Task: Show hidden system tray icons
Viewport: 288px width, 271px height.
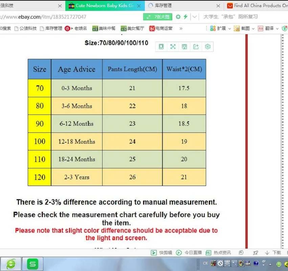Action: (270, 264)
